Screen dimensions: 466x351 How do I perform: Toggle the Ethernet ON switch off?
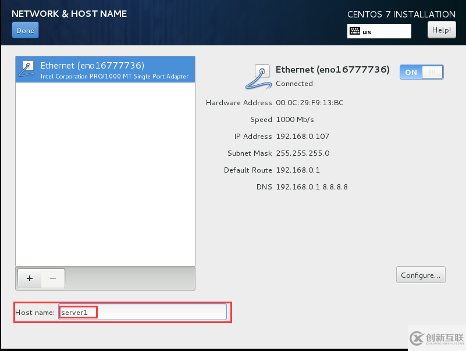[421, 72]
